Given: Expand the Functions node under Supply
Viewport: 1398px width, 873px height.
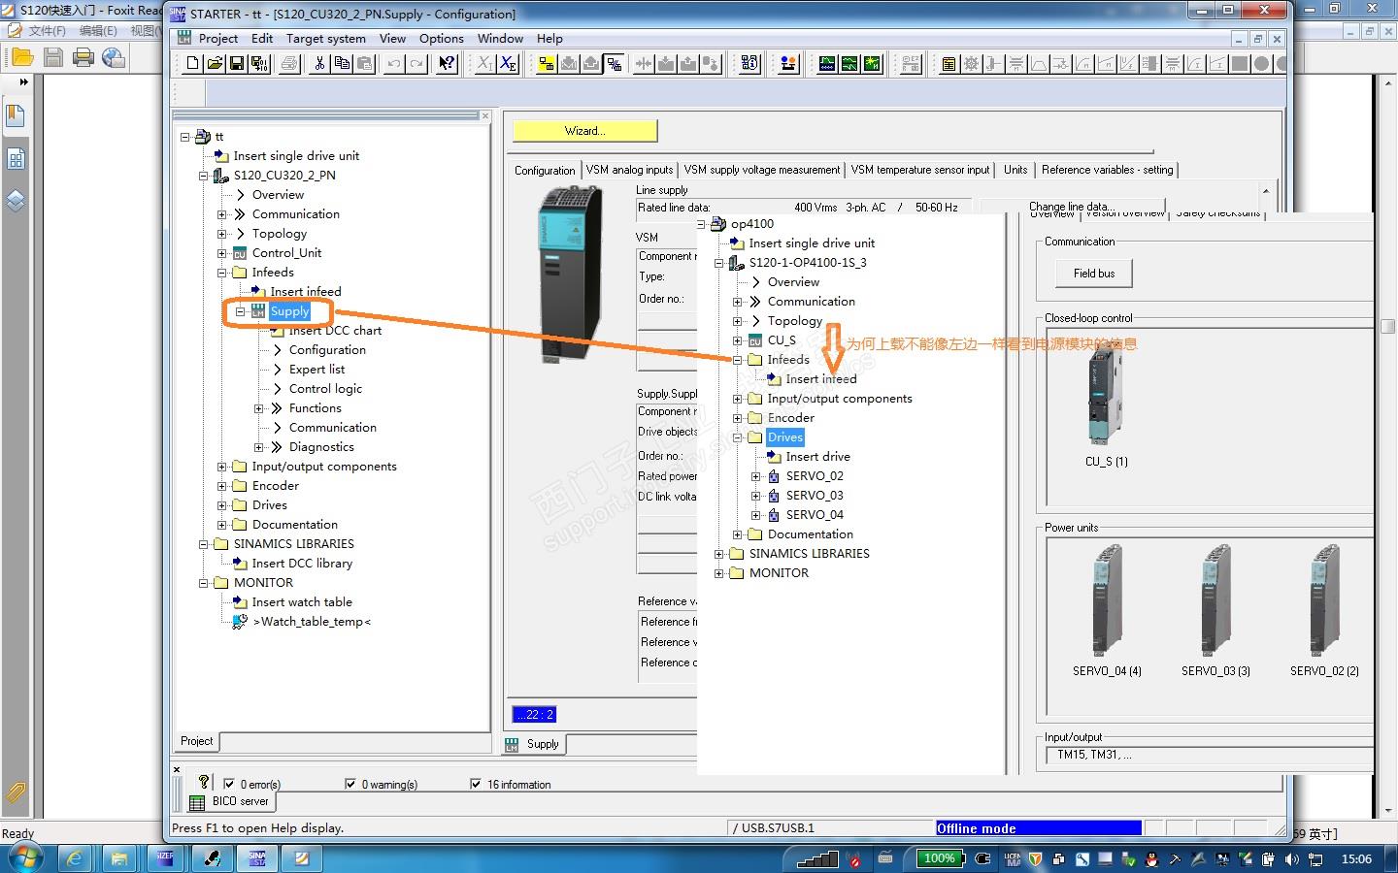Looking at the screenshot, I should coord(259,408).
